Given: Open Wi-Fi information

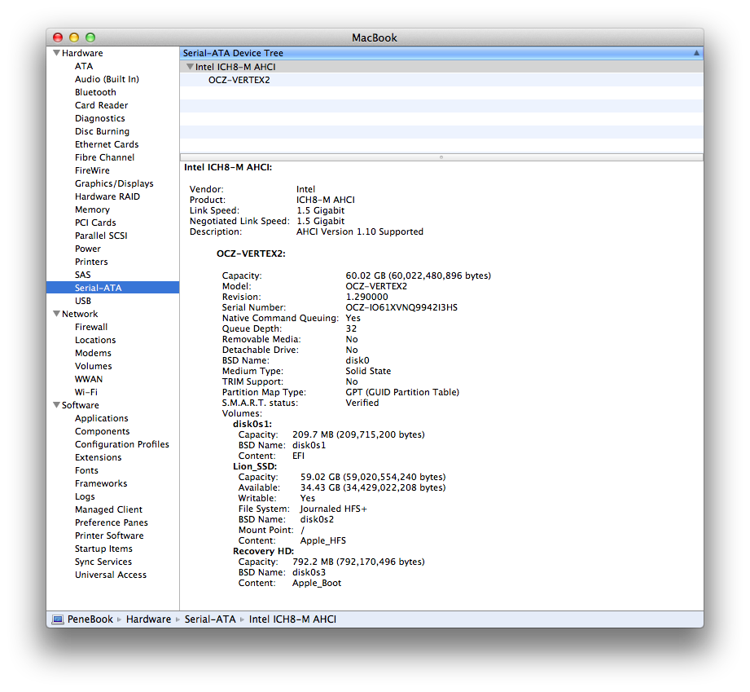Looking at the screenshot, I should click(86, 392).
